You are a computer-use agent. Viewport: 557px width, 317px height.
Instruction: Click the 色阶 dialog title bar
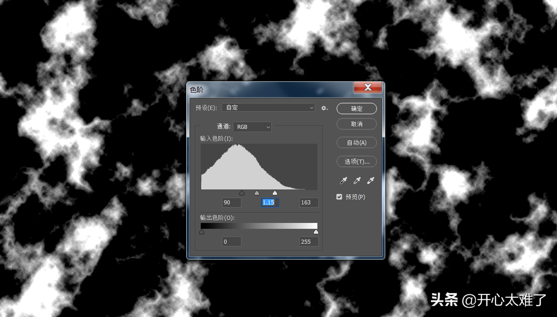[270, 90]
